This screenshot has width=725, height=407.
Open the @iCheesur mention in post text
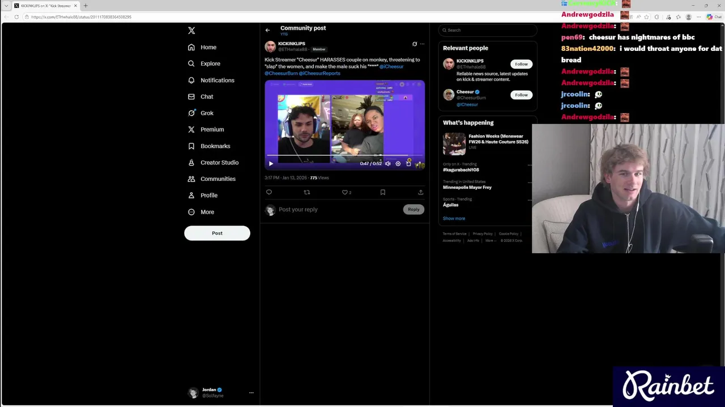pos(391,67)
